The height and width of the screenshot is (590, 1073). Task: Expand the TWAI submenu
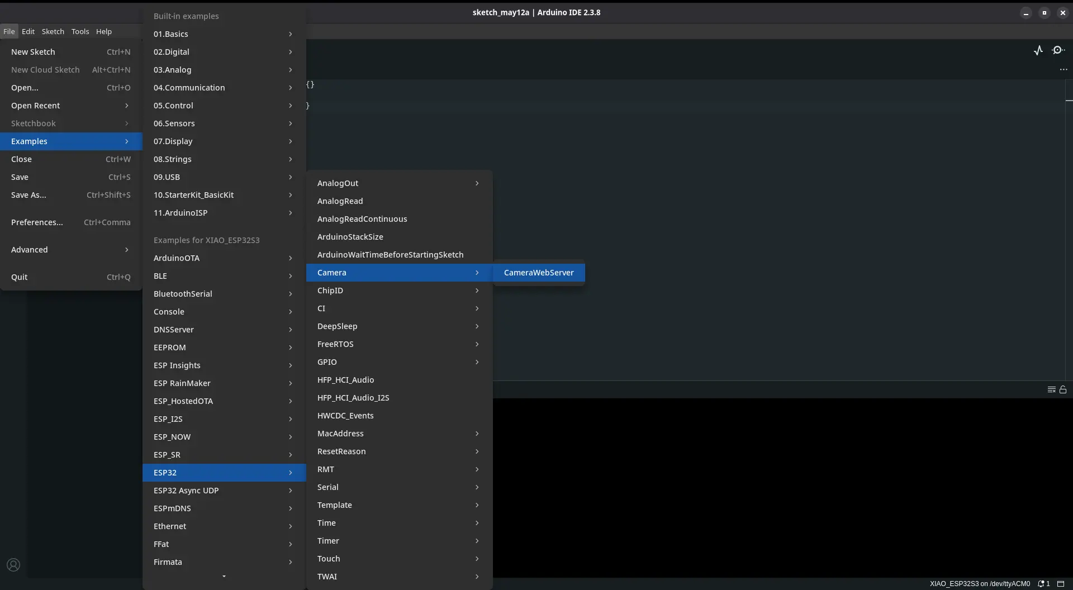400,577
